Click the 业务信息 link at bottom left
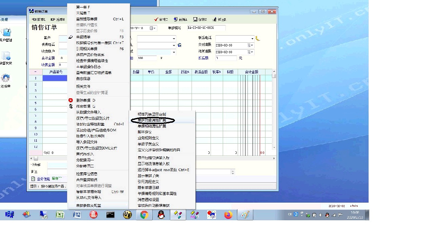The image size is (434, 244). [43, 179]
